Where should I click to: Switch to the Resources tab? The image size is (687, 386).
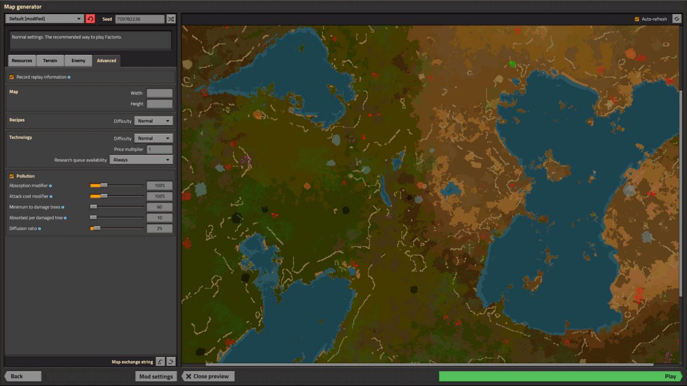point(22,61)
